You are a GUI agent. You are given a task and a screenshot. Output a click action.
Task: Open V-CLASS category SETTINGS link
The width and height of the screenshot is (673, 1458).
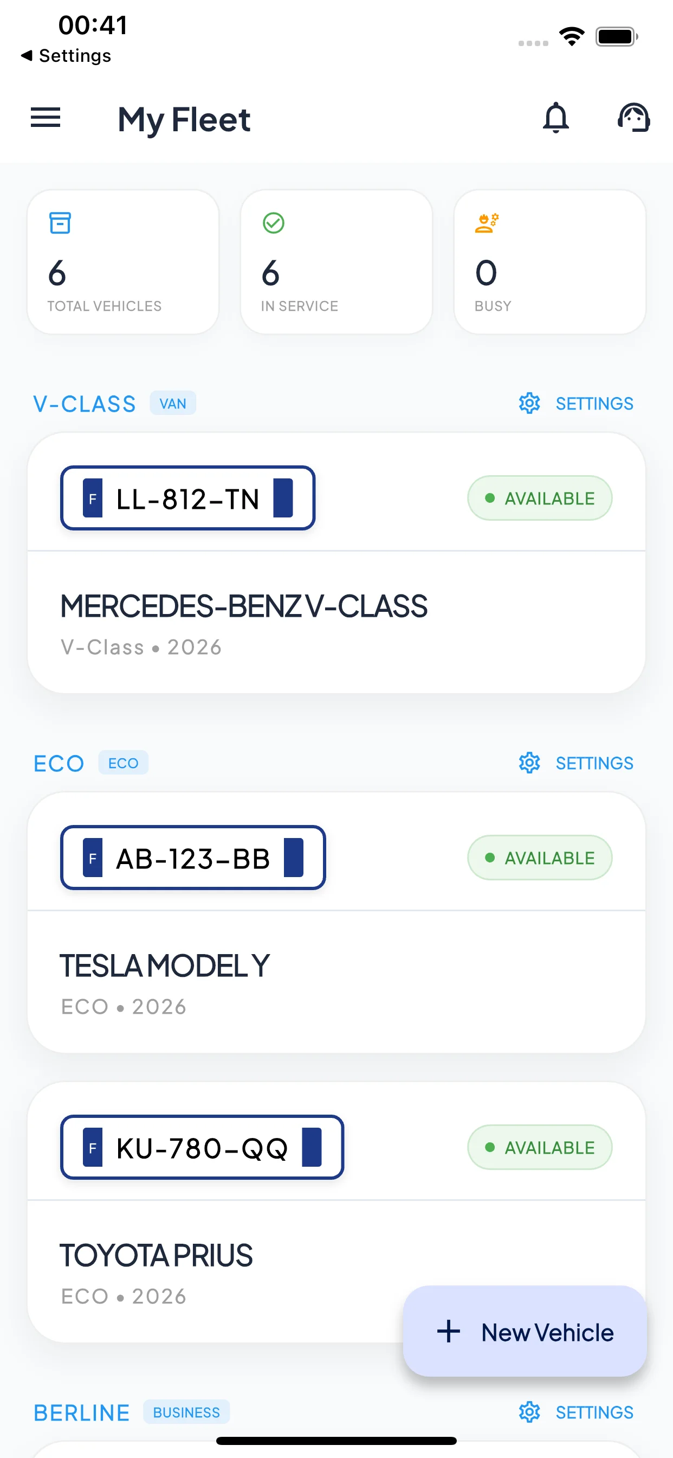pyautogui.click(x=594, y=404)
